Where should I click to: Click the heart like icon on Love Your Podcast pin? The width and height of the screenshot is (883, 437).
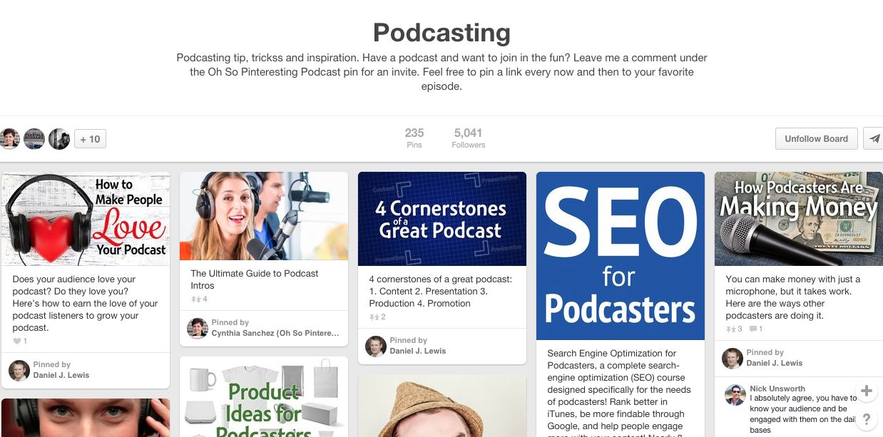click(x=18, y=341)
